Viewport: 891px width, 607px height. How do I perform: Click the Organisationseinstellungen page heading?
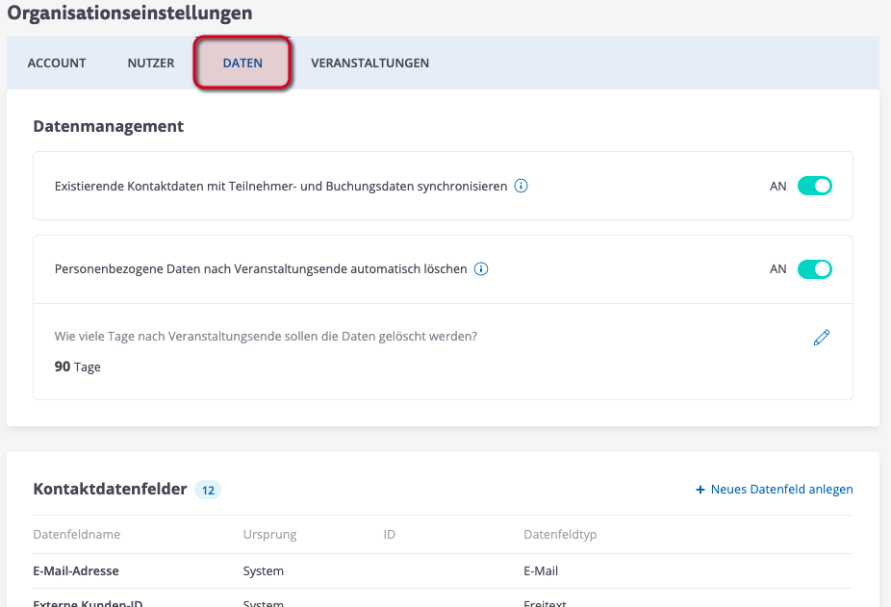click(130, 13)
